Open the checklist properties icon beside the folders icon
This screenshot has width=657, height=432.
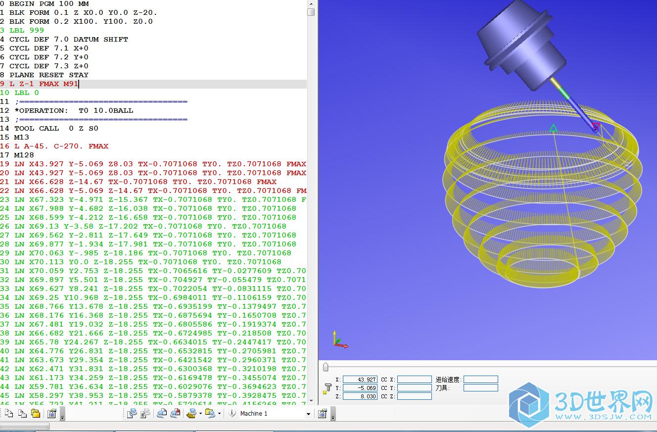coord(51,413)
